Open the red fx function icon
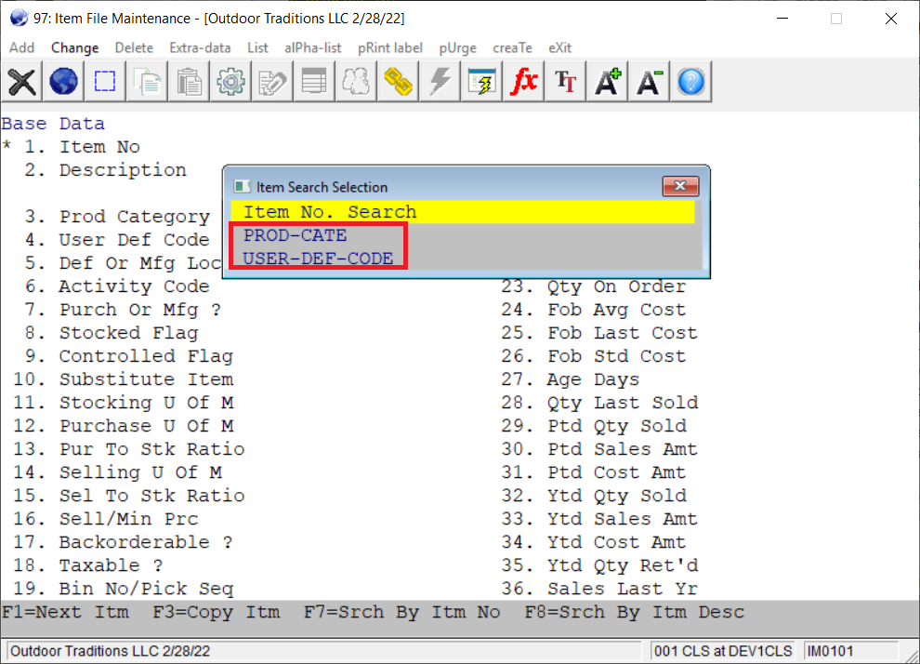 (x=524, y=82)
